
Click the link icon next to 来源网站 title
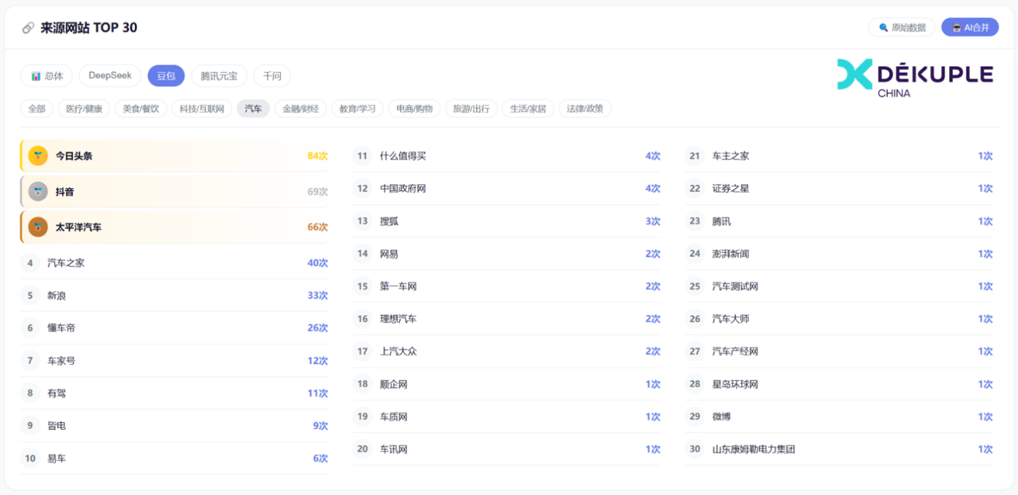[x=28, y=28]
